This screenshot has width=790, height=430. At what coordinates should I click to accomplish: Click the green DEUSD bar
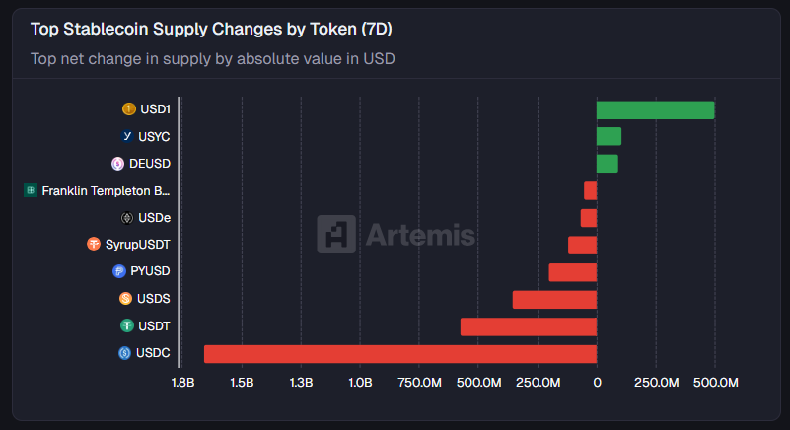(x=607, y=164)
